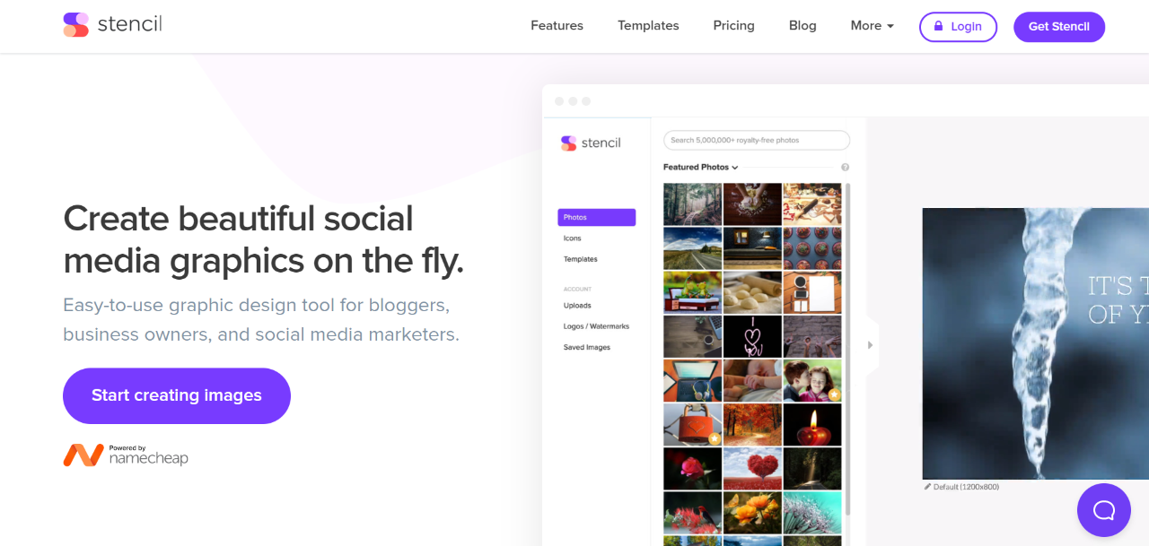Open the chat support bubble

click(1104, 510)
